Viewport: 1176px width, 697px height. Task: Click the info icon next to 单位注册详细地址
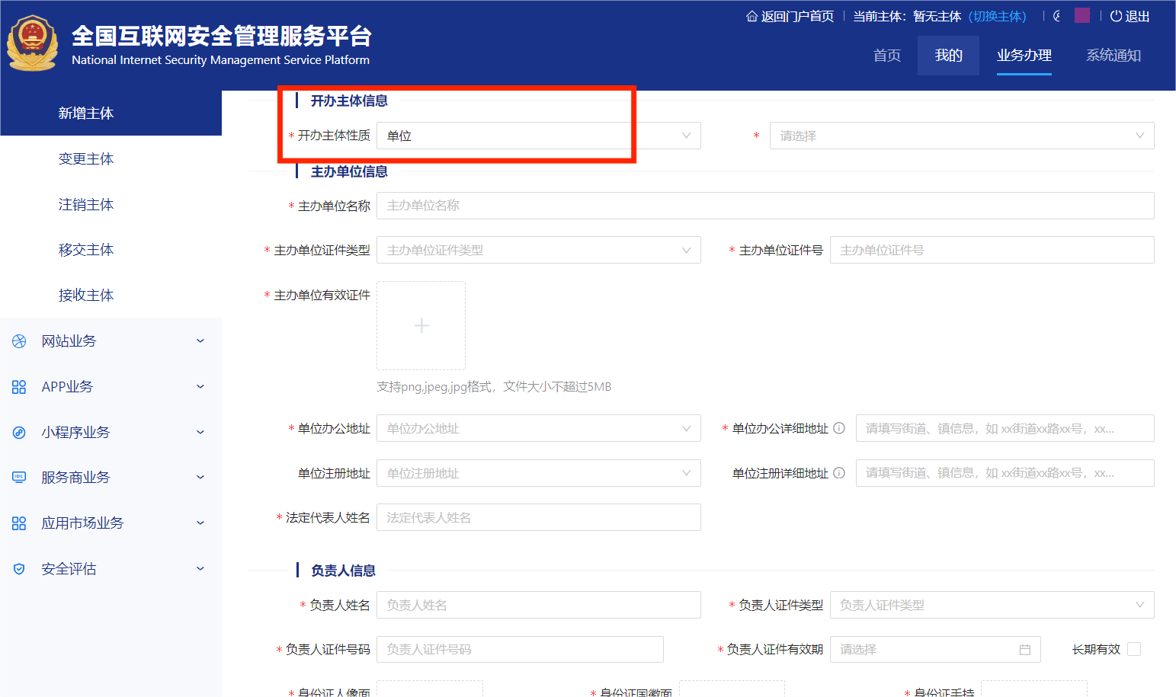tap(839, 472)
